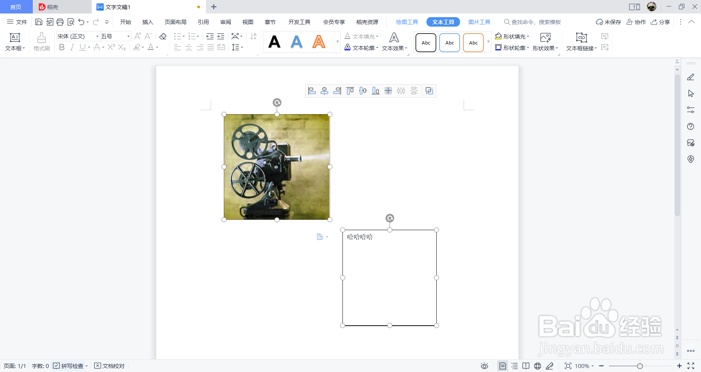The width and height of the screenshot is (701, 372).
Task: Switch to web layout view globe icon
Action: (x=538, y=366)
